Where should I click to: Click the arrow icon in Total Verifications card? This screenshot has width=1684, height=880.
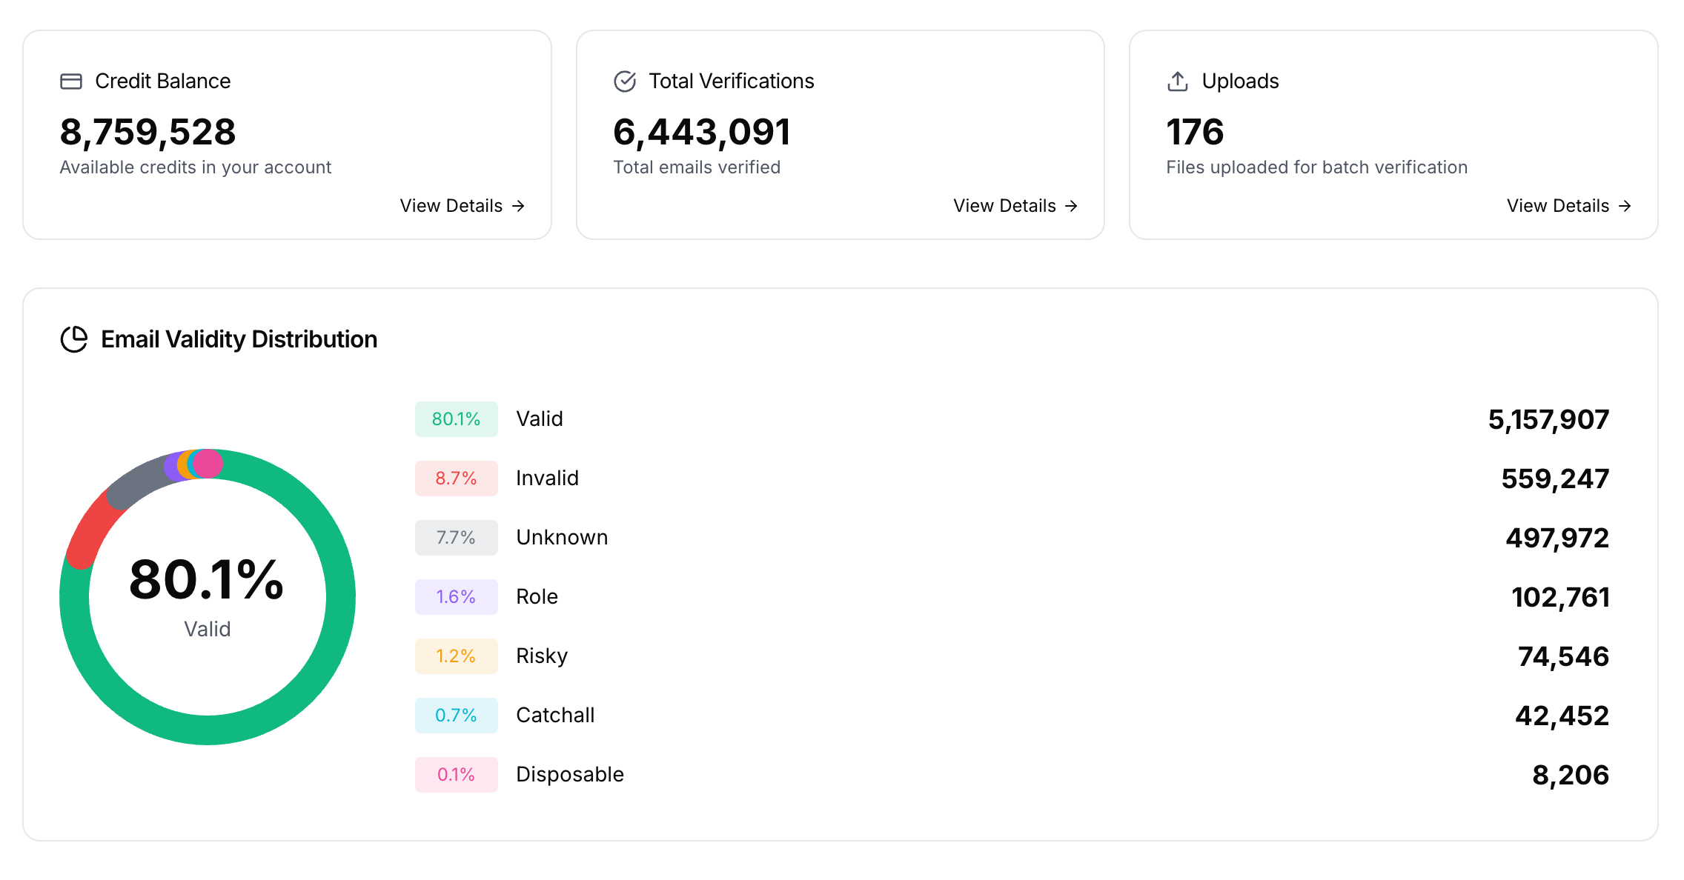tap(1072, 206)
